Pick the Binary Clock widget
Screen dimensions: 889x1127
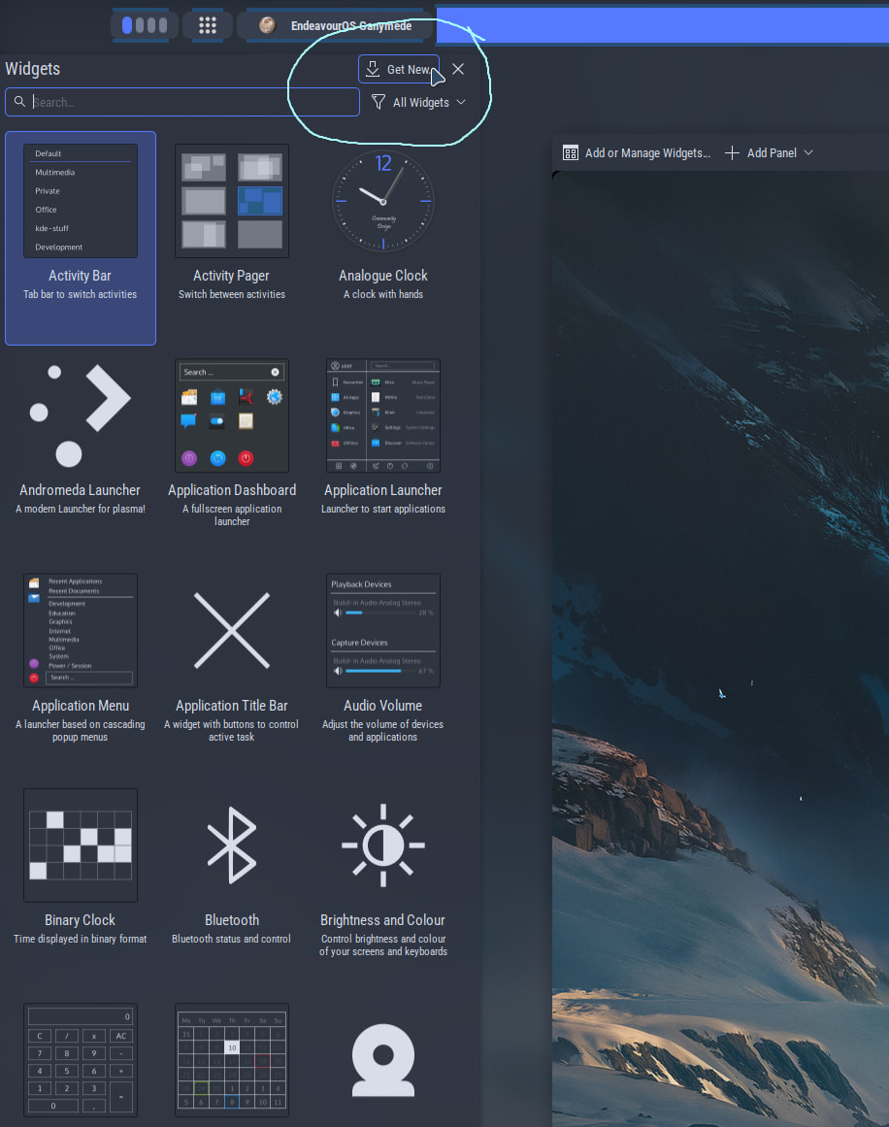click(x=81, y=845)
